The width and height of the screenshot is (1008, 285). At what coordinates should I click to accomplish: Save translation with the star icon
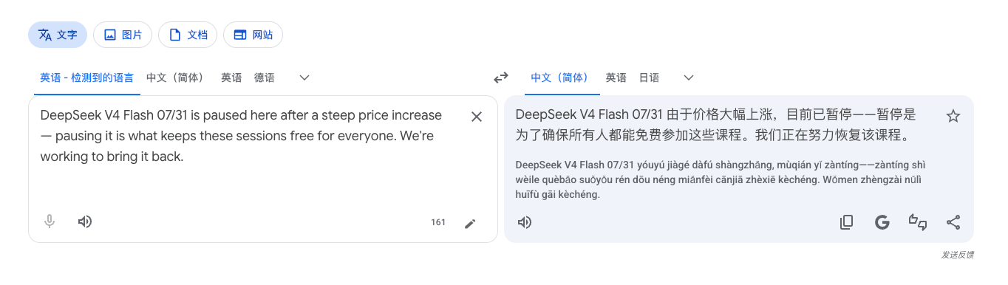point(953,116)
